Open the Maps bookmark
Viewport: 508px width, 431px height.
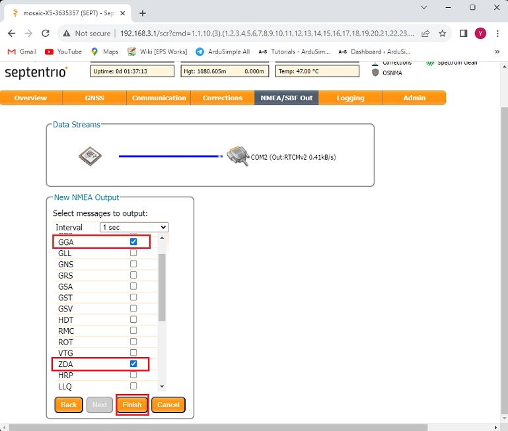tap(105, 51)
